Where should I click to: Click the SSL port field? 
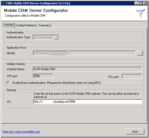(x=132, y=76)
